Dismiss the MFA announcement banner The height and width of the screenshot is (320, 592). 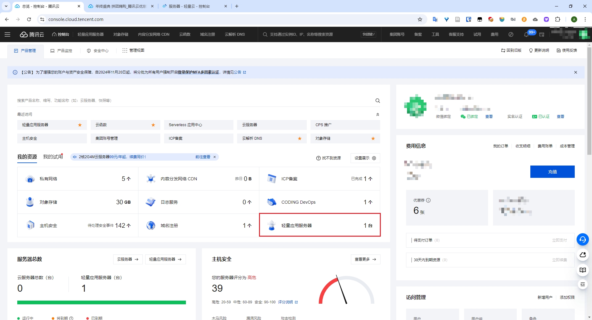pos(575,72)
